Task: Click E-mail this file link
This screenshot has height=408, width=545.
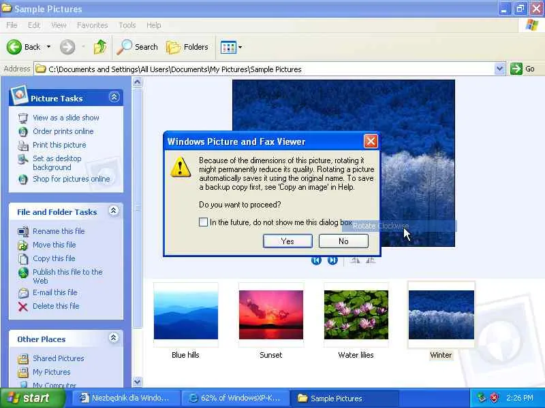Action: [x=55, y=292]
